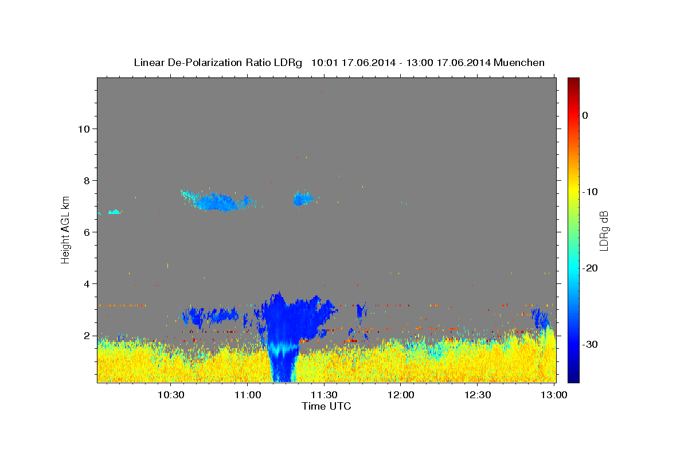The image size is (688, 459).
Task: Click the height tick label 4
Action: coord(87,283)
